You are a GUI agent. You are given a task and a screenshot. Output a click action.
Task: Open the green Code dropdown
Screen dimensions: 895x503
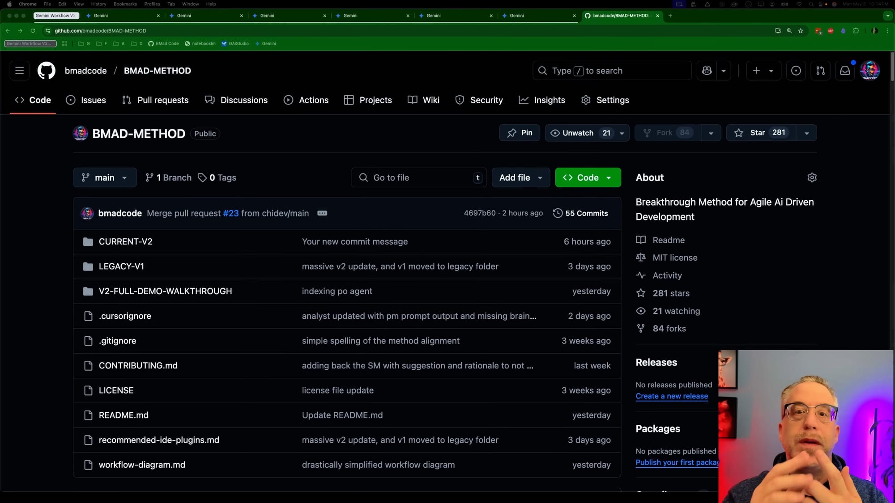click(x=588, y=178)
